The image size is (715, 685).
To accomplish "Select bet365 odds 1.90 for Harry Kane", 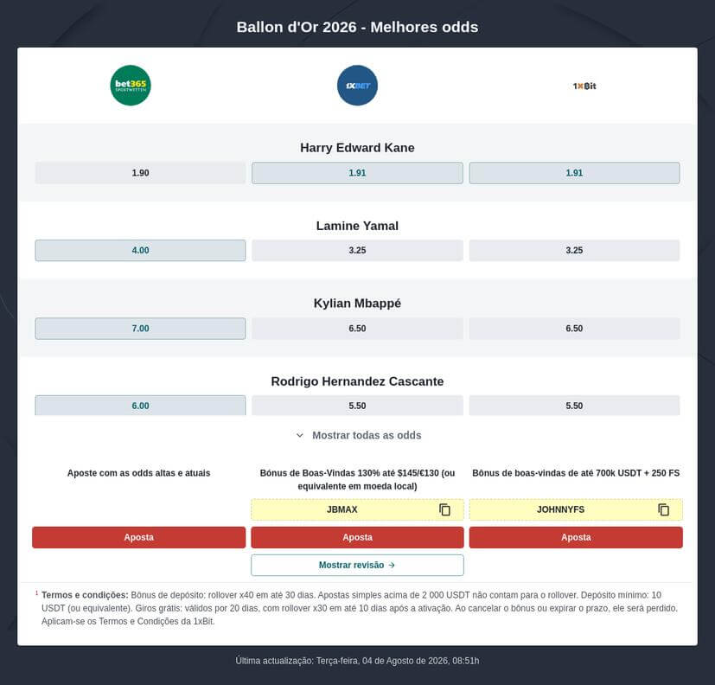I will point(140,173).
